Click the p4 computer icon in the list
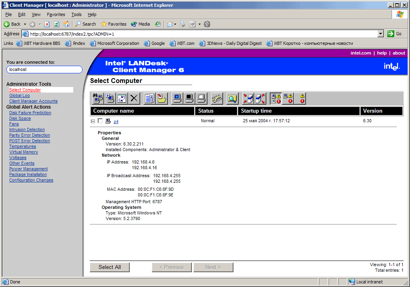The height and width of the screenshot is (287, 410). click(x=108, y=121)
